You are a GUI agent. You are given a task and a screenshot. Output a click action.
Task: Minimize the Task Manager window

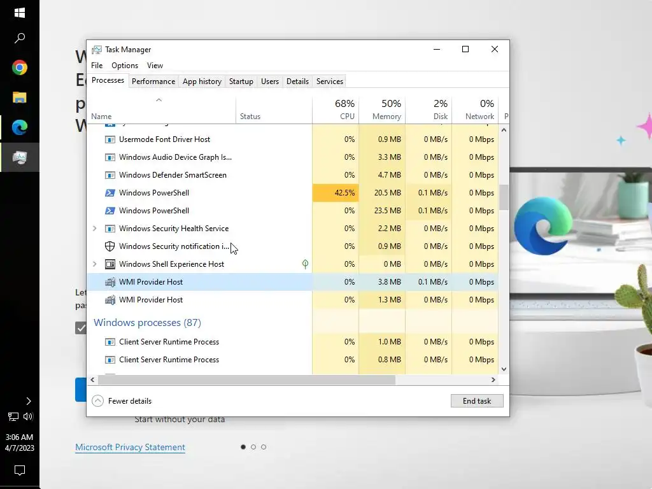437,49
